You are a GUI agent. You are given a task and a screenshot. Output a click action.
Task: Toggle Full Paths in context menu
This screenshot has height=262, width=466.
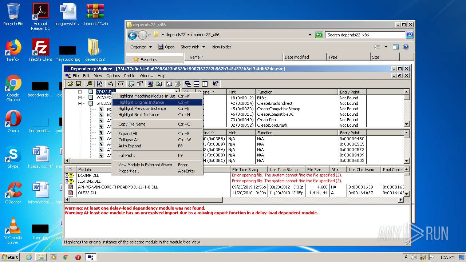[x=157, y=155]
